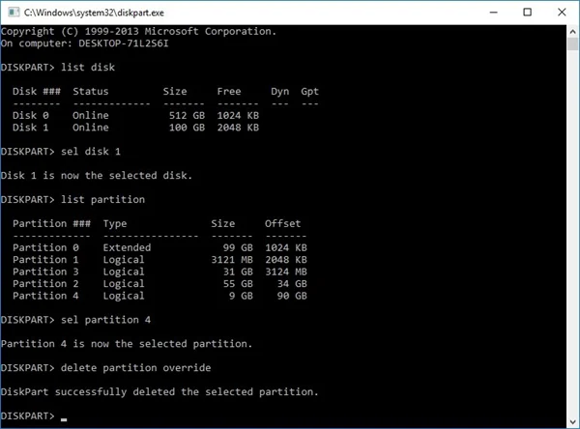Click the '90 GB' offset value
The image size is (580, 429).
point(292,296)
